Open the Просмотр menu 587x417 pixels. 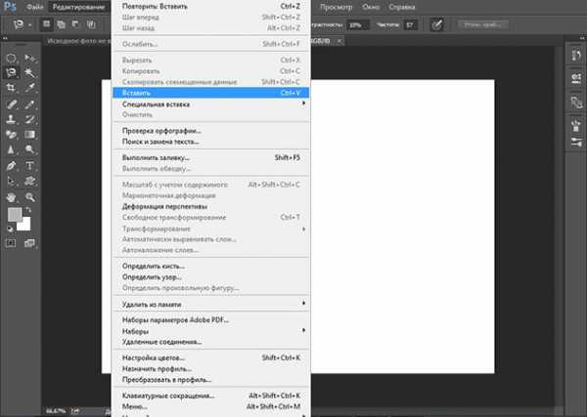337,7
